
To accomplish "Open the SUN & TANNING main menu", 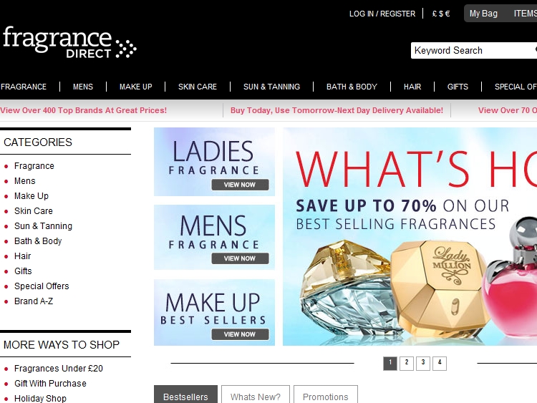I will 271,87.
